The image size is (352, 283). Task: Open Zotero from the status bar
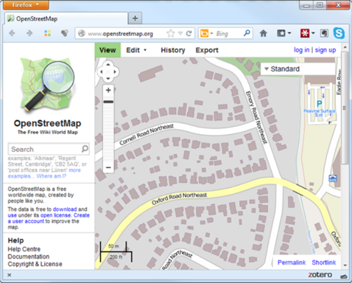[x=320, y=275]
